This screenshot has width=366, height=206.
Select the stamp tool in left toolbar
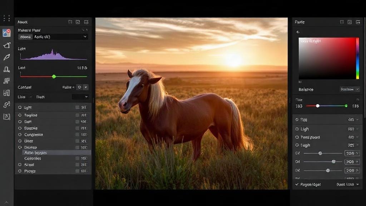(6, 69)
